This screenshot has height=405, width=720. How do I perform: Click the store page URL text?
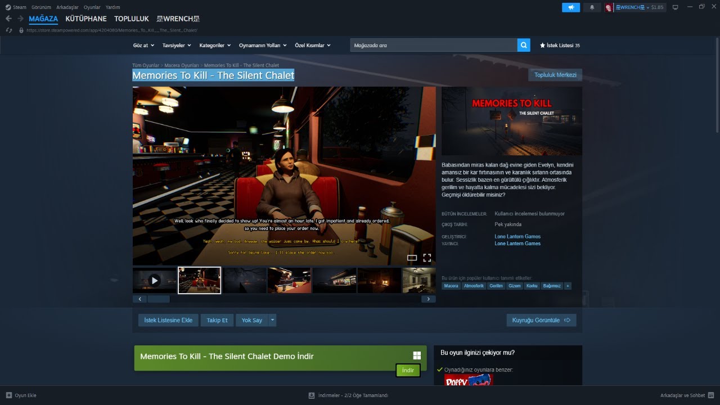point(112,30)
